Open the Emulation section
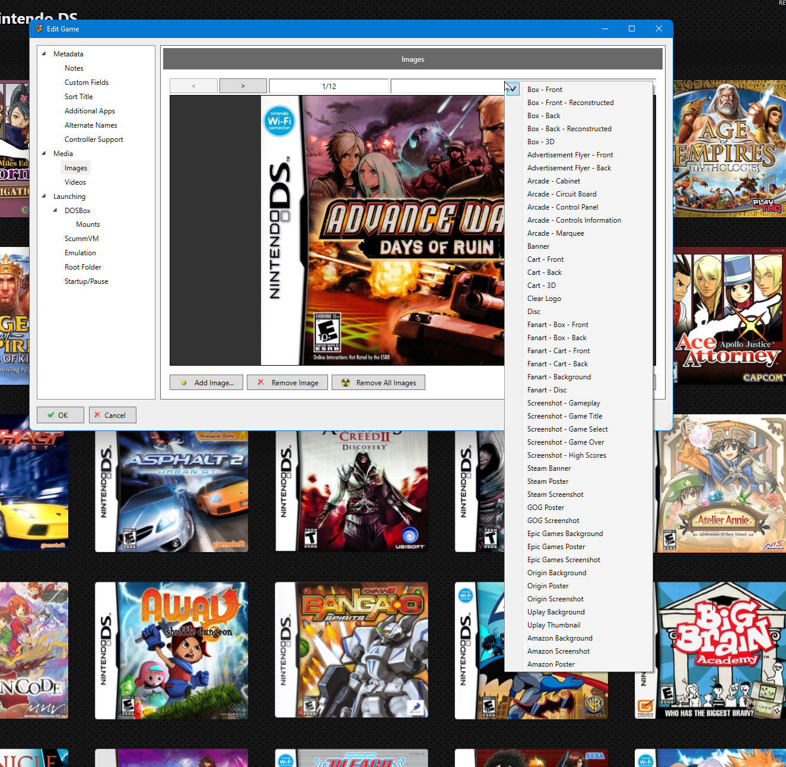The width and height of the screenshot is (786, 767). tap(80, 253)
